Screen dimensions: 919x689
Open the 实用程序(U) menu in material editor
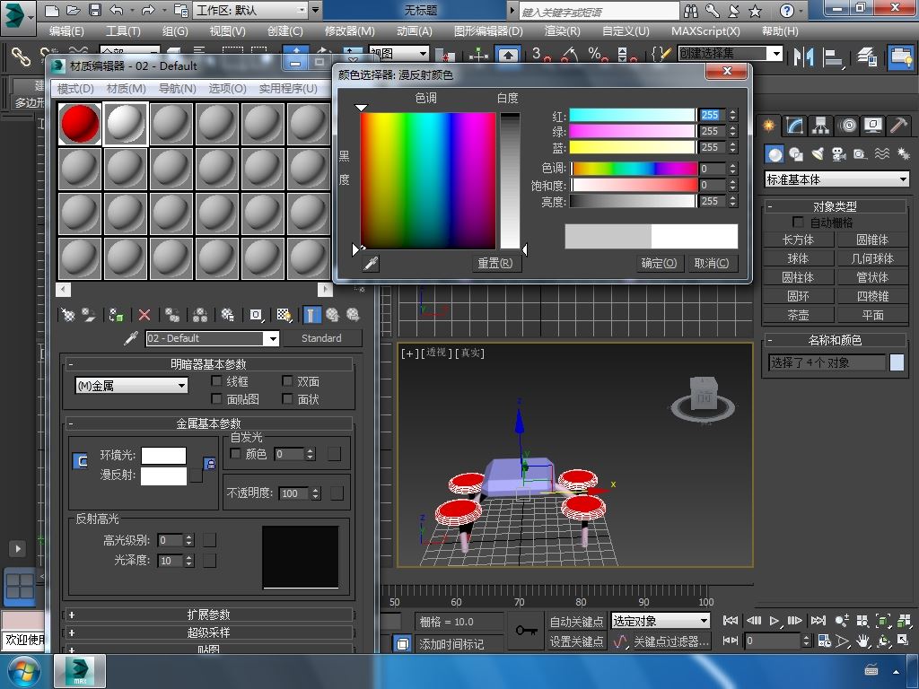pyautogui.click(x=288, y=89)
